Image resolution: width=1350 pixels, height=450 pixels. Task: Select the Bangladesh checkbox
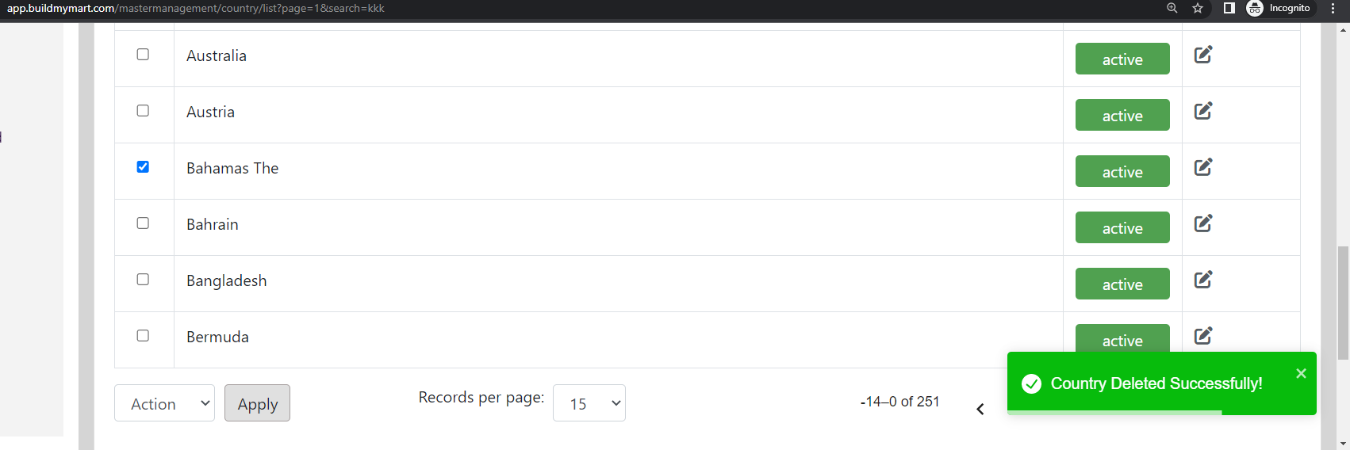(143, 280)
